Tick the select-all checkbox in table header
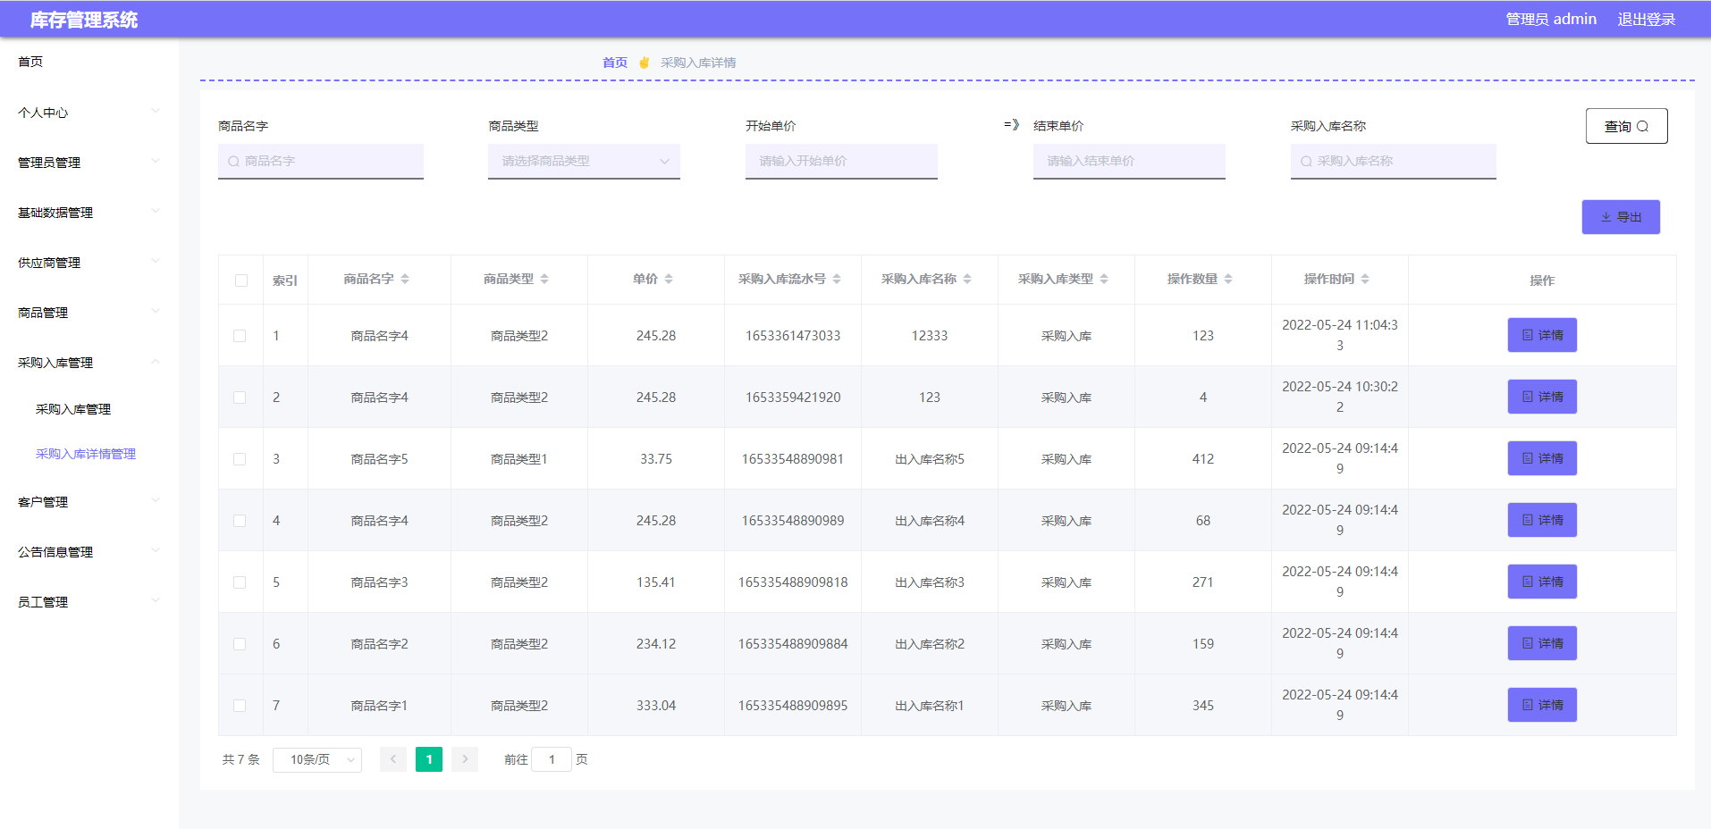1711x829 pixels. click(241, 281)
